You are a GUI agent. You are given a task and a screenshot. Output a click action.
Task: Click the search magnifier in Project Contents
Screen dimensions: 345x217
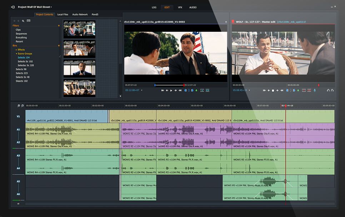tap(23, 21)
